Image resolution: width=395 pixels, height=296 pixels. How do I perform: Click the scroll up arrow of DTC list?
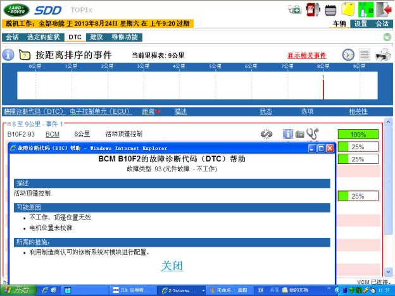tap(388, 122)
